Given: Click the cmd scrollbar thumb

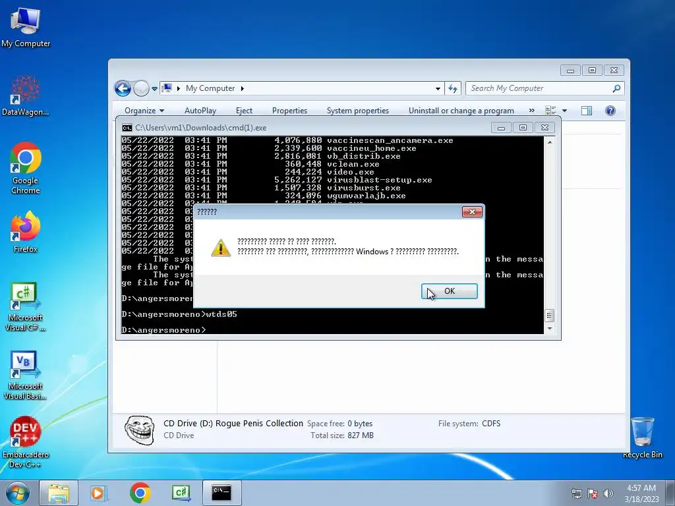Looking at the screenshot, I should tap(549, 316).
